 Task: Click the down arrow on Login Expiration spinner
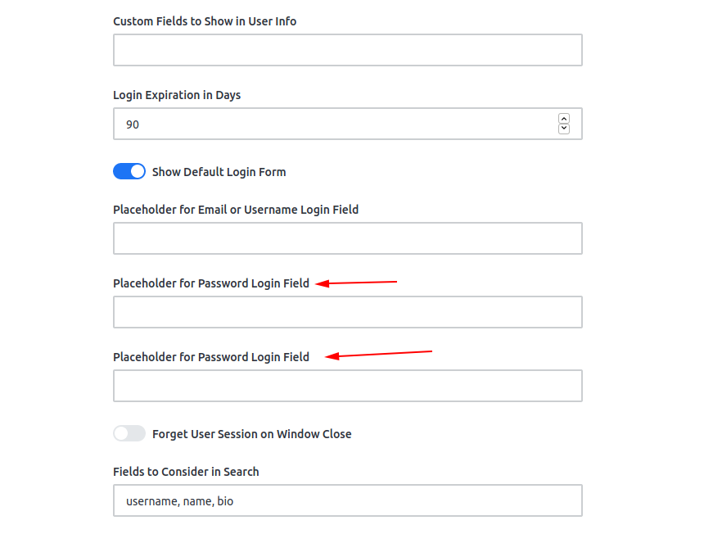[x=564, y=129]
